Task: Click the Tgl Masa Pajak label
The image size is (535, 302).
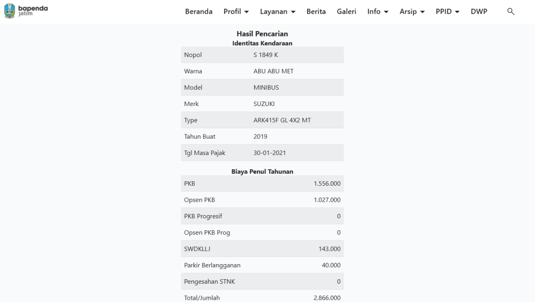Action: [205, 153]
